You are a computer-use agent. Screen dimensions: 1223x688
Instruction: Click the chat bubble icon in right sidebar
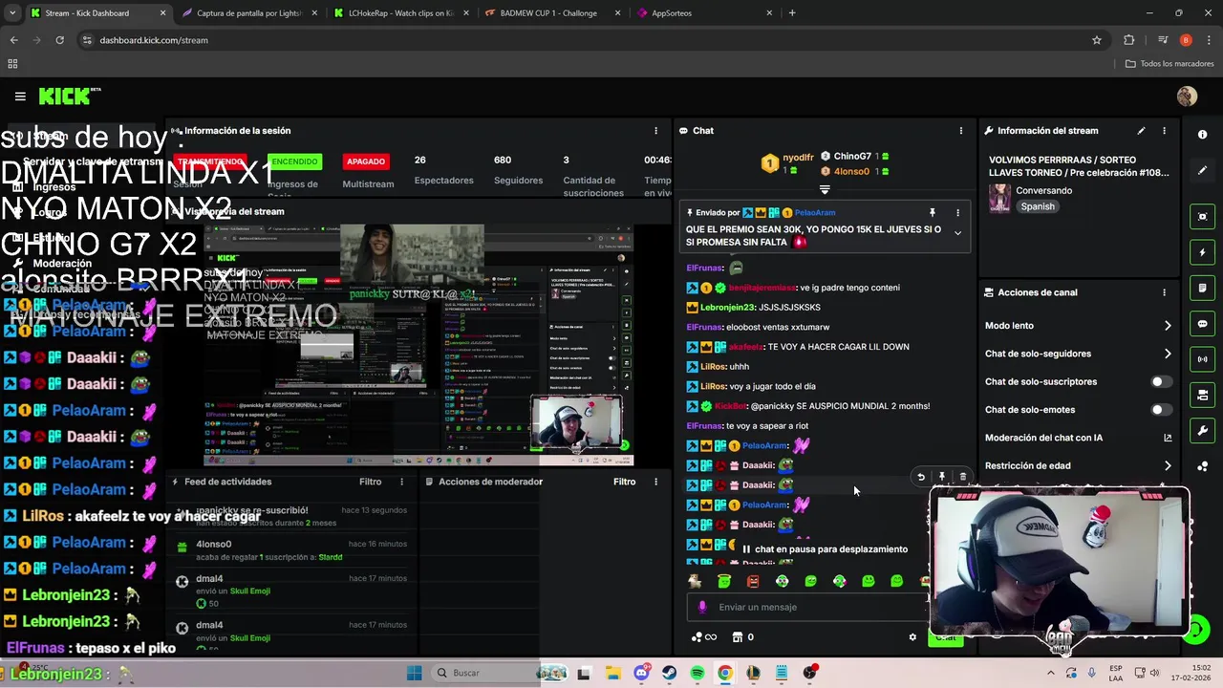pyautogui.click(x=1203, y=324)
